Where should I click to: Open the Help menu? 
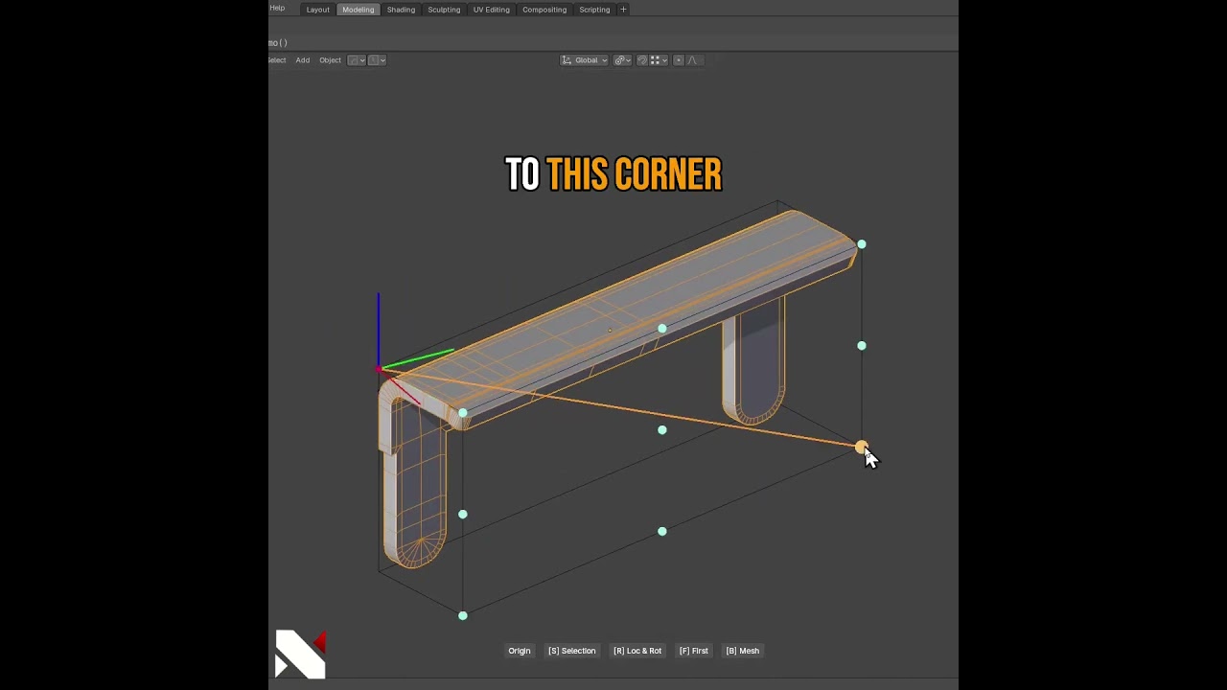tap(277, 8)
